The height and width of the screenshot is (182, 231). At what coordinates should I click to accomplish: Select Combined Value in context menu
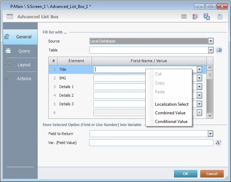(170, 113)
